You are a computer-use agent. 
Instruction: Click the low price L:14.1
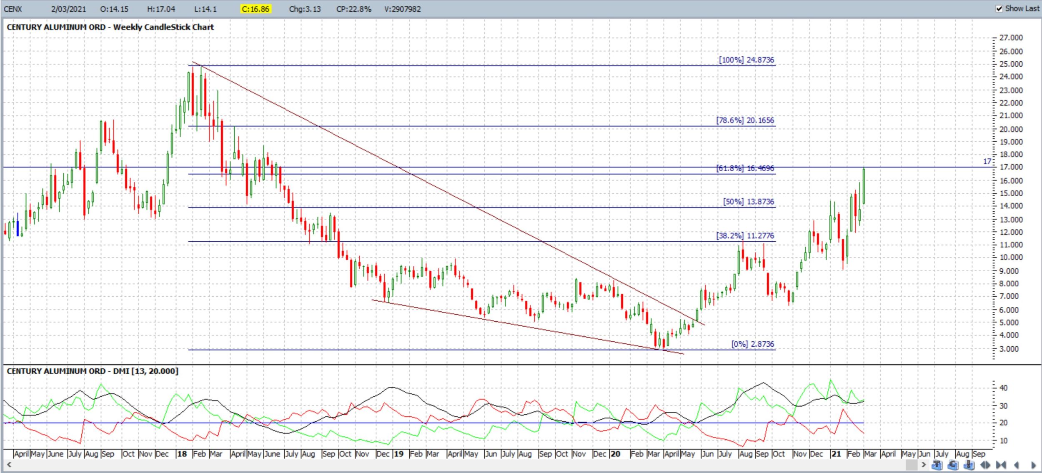coord(205,9)
